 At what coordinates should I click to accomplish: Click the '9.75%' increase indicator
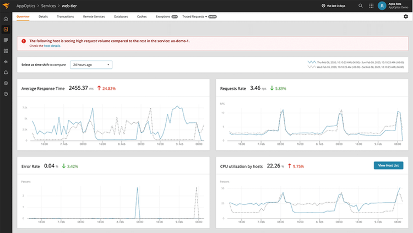click(x=296, y=166)
